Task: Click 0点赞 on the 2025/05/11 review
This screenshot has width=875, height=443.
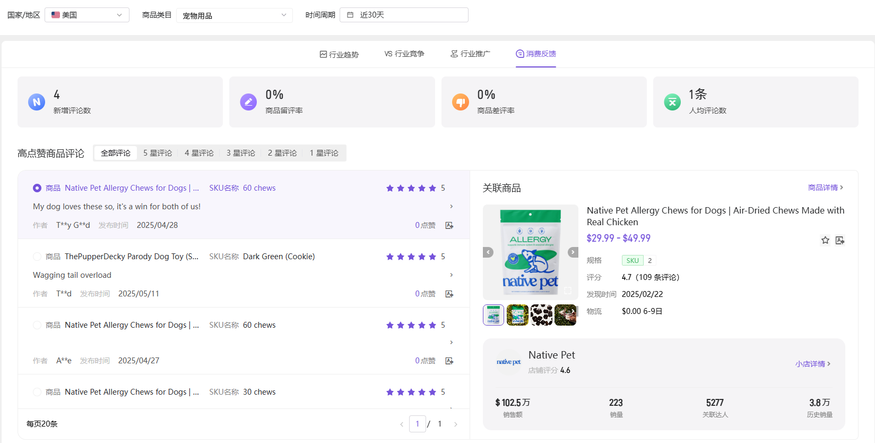Action: click(425, 294)
